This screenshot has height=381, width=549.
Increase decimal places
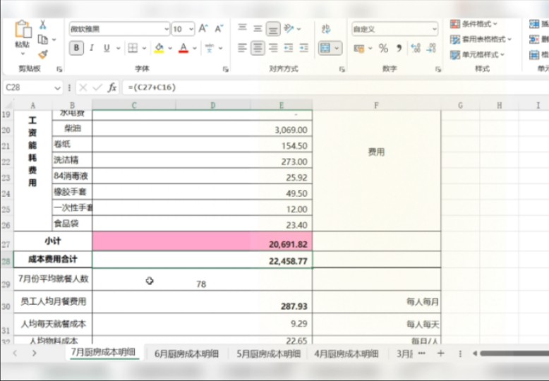(x=416, y=48)
